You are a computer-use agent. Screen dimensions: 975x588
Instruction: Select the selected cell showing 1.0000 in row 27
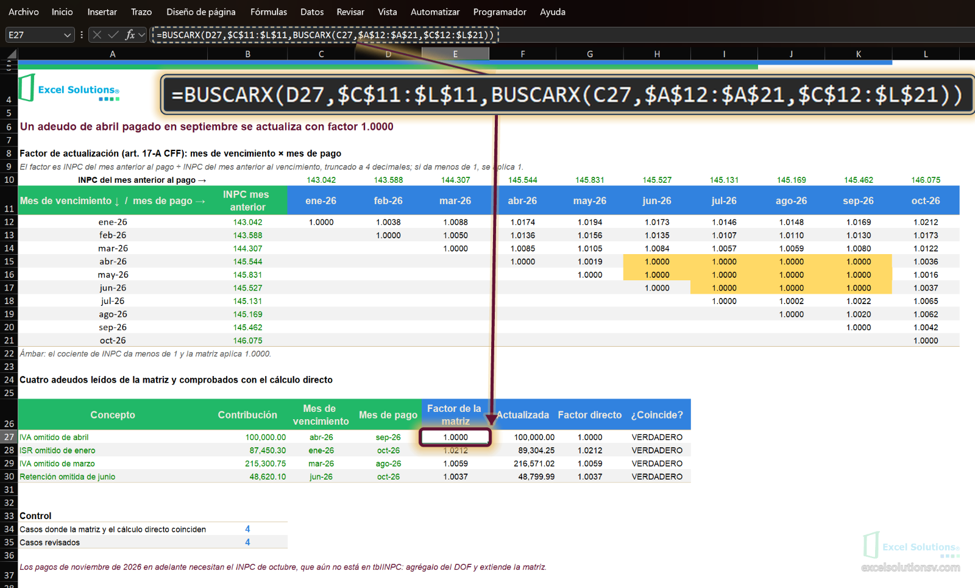coord(455,437)
